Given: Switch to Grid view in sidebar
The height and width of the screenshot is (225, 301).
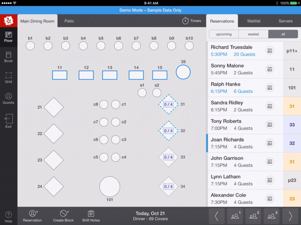Looking at the screenshot, I should tap(8, 78).
